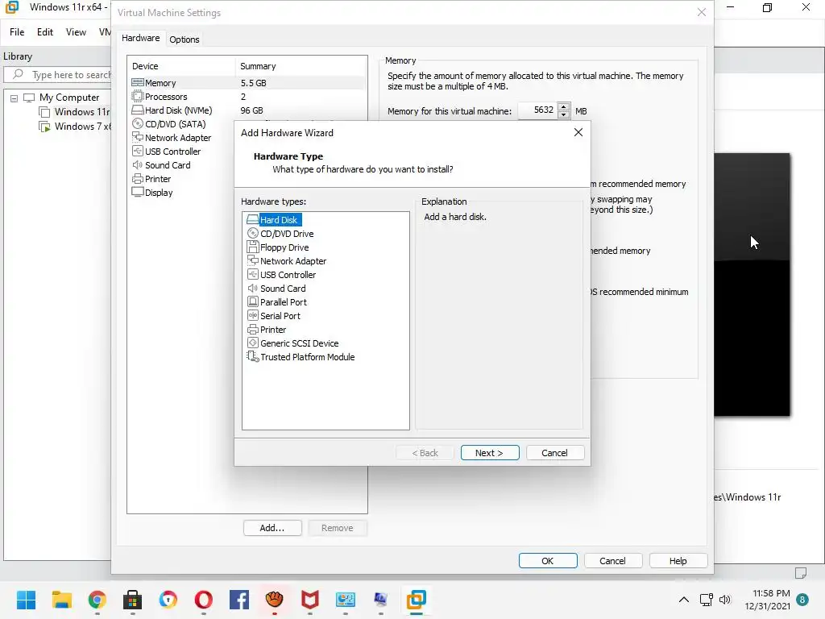Click Display icon in device list

(x=137, y=192)
